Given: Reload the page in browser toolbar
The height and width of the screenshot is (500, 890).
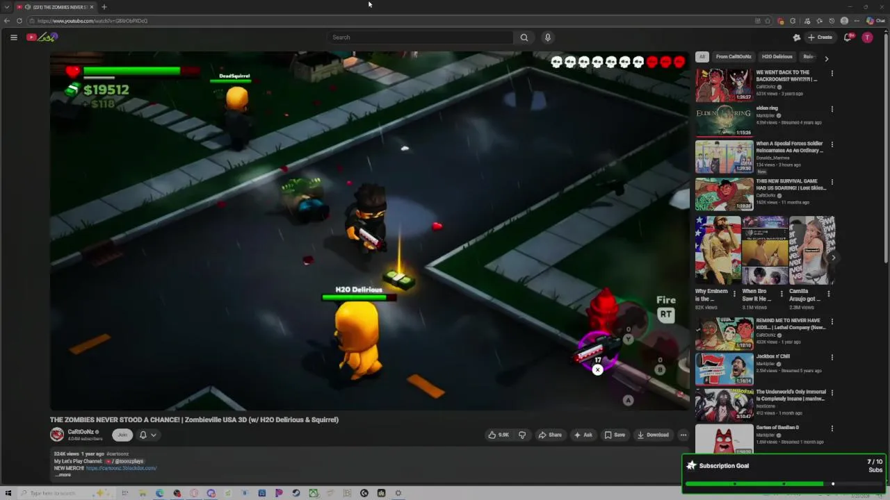Looking at the screenshot, I should tap(19, 21).
